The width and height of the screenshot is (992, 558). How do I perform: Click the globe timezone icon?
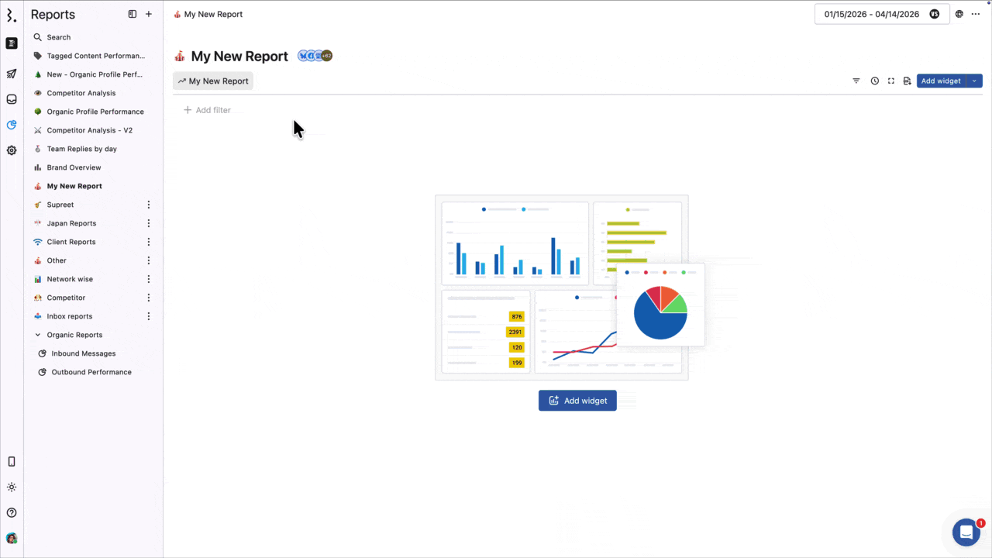tap(959, 14)
